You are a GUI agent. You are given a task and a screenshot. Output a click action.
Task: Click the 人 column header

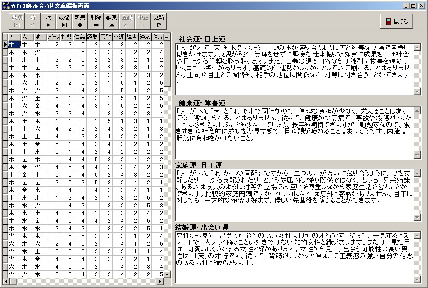click(x=27, y=37)
